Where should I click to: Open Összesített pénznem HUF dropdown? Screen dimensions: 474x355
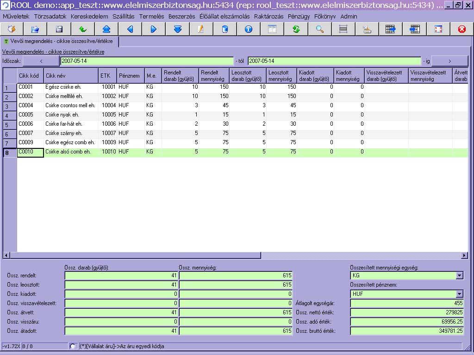pos(460,294)
